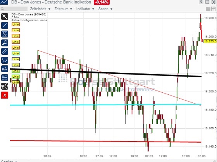217x162 pixels.
Task: Select the arrow pointer tool
Action: [x=5, y=17]
